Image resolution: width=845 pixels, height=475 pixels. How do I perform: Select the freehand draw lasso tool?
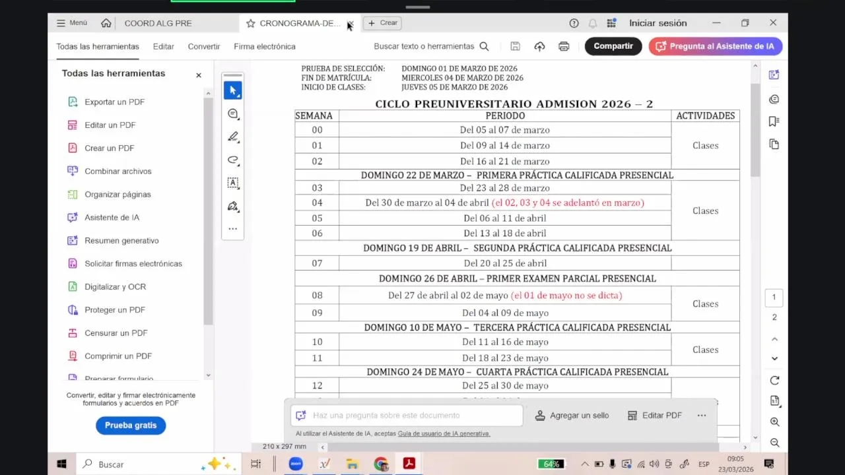pos(233,160)
